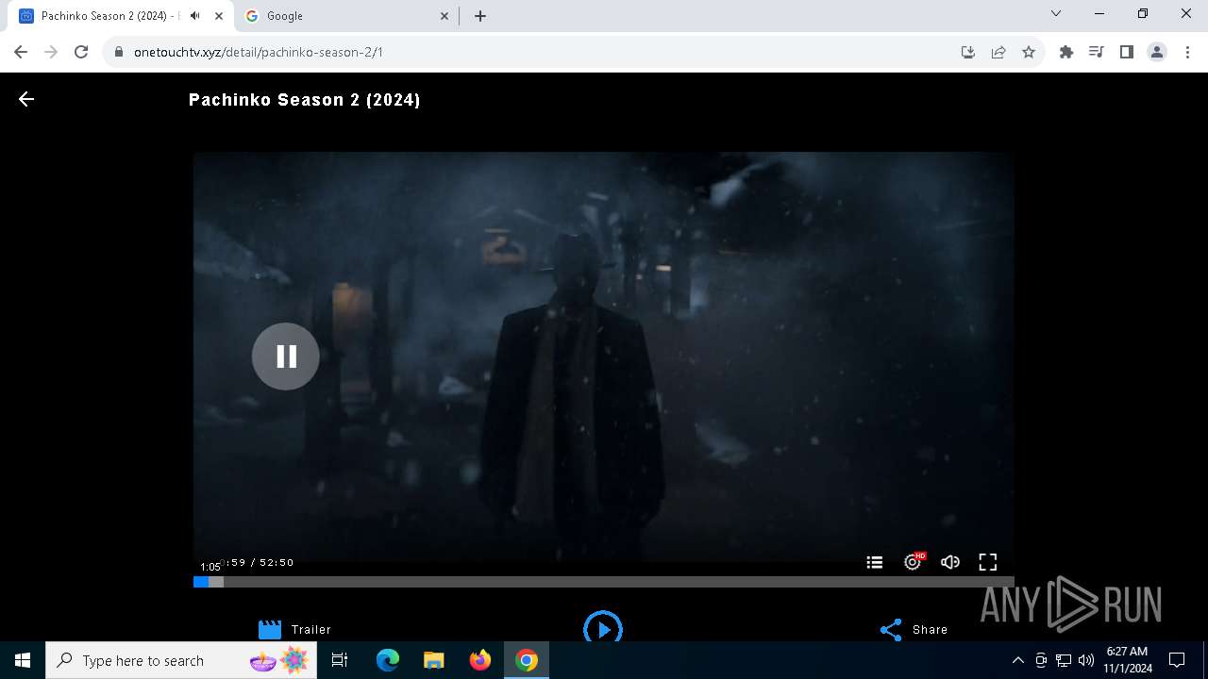
Task: Click the Share label
Action: [x=930, y=629]
